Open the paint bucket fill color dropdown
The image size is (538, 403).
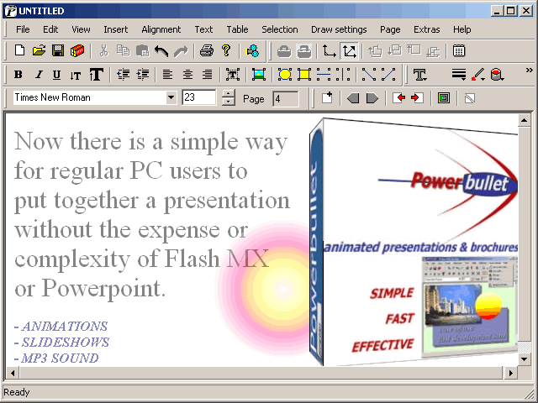(x=497, y=75)
